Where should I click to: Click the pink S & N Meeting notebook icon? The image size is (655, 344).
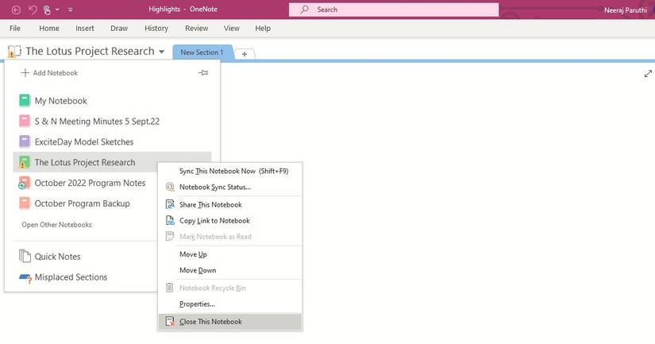tap(25, 121)
